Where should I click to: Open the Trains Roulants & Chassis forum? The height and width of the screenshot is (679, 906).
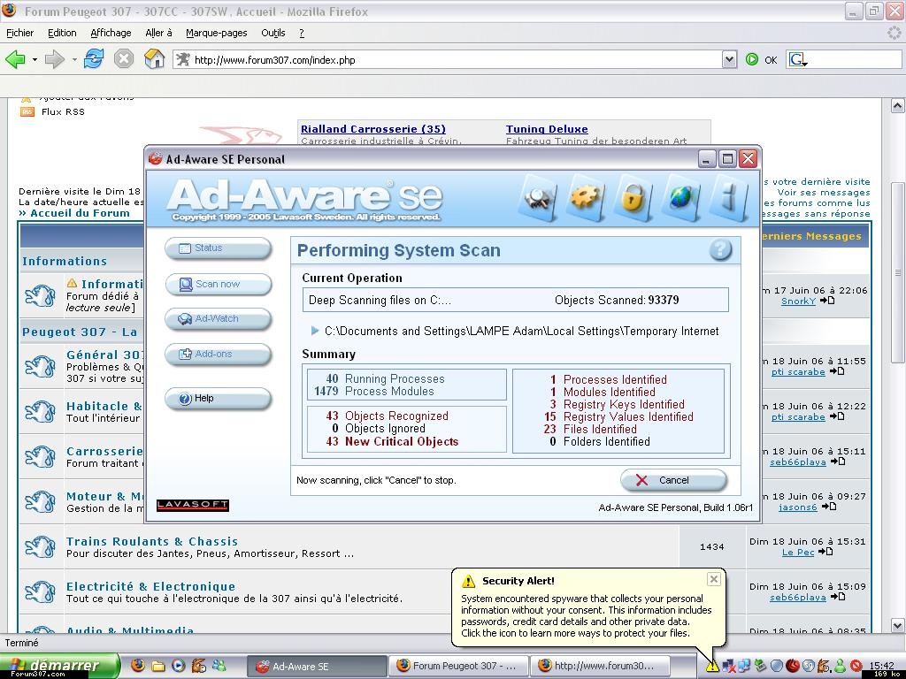coord(152,541)
